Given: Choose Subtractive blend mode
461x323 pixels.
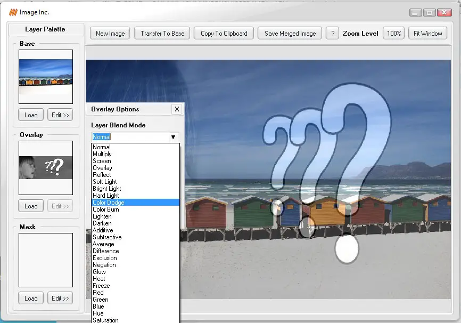Looking at the screenshot, I should 135,237.
